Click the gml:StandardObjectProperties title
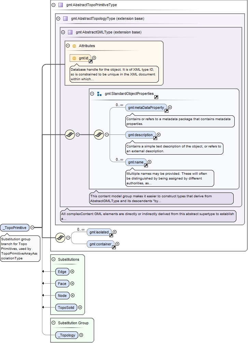 point(129,94)
